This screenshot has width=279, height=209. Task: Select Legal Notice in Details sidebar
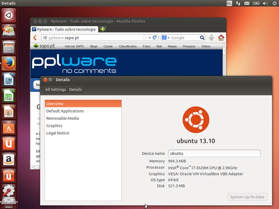(83, 133)
